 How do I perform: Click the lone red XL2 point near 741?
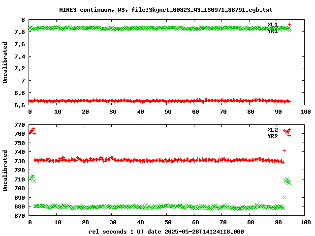(x=284, y=151)
